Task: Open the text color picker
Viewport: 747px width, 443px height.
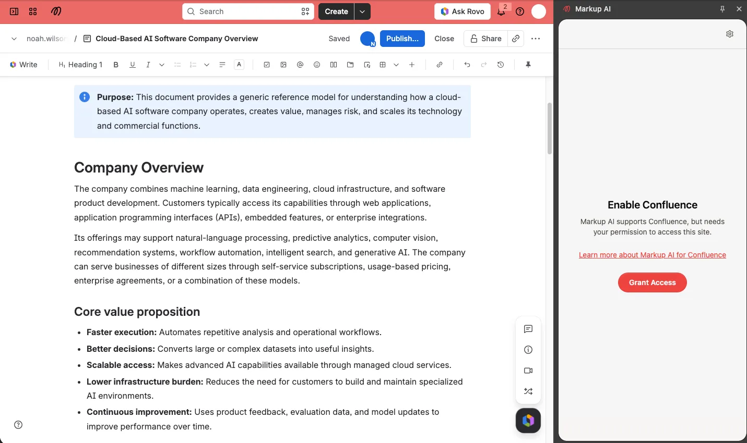Action: [x=239, y=65]
